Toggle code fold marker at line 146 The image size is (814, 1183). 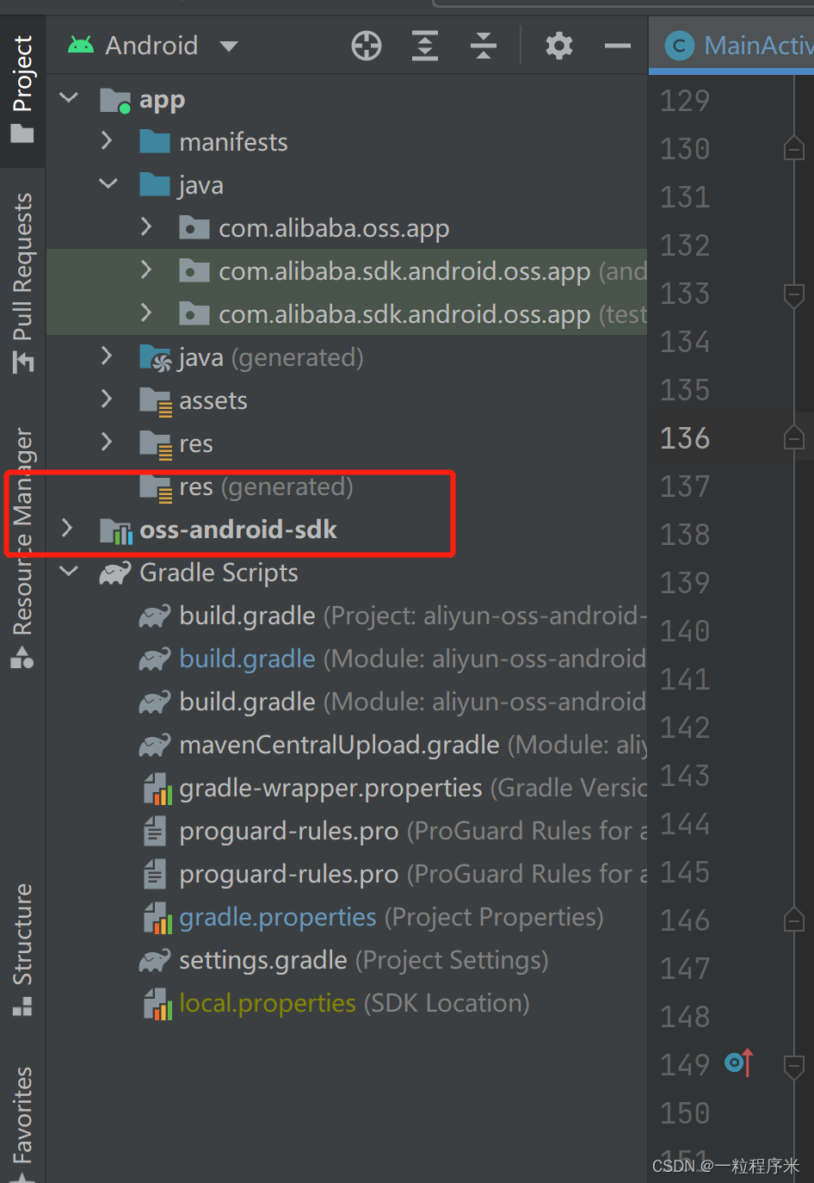point(794,920)
